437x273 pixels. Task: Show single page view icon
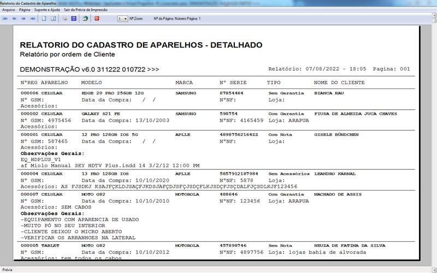coord(44,19)
